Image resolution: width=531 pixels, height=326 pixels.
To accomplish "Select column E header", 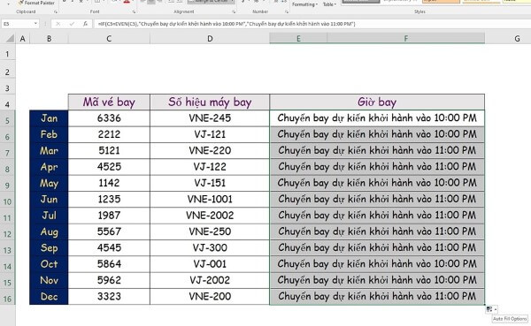I will point(298,39).
